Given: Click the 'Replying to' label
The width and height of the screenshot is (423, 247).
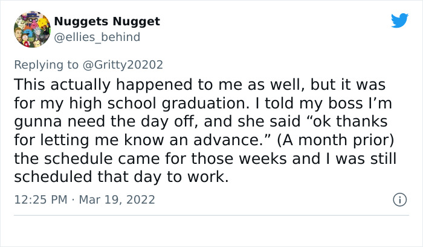Looking at the screenshot, I should click(x=47, y=63).
